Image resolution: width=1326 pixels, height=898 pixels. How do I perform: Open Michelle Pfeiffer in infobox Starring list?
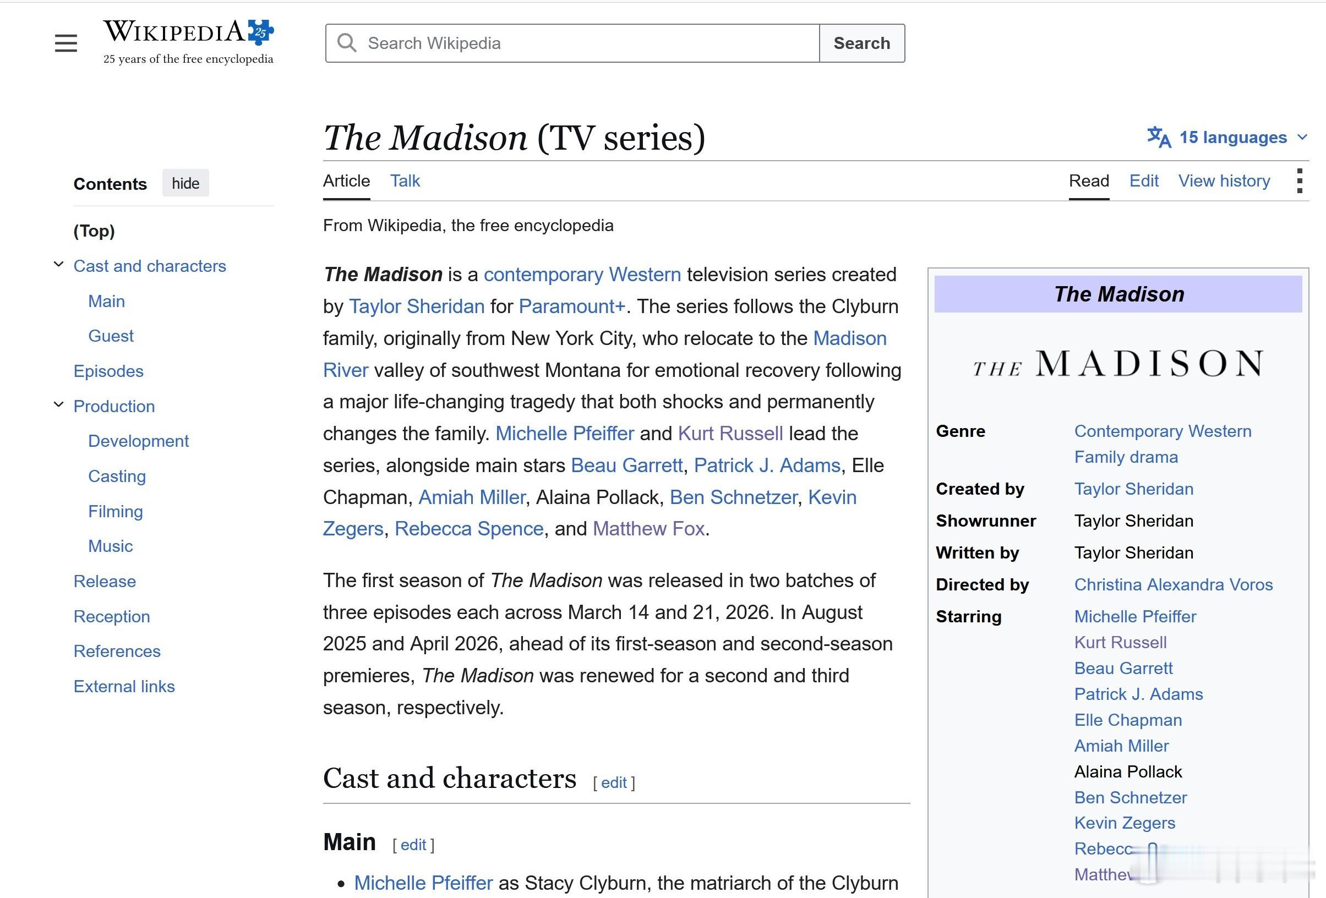click(x=1135, y=617)
